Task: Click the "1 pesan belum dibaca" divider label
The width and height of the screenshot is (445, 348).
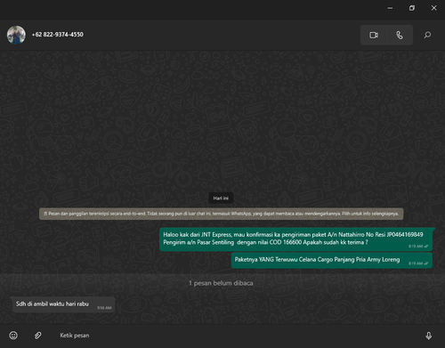Action: [221, 283]
